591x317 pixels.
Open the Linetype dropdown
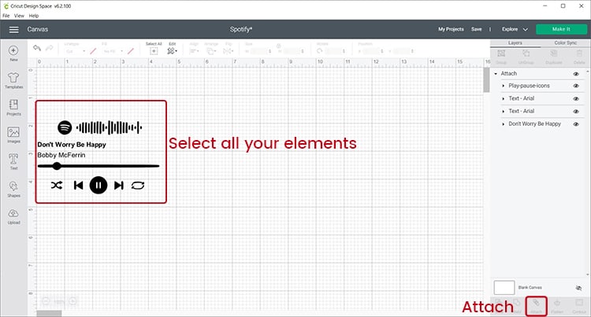75,51
